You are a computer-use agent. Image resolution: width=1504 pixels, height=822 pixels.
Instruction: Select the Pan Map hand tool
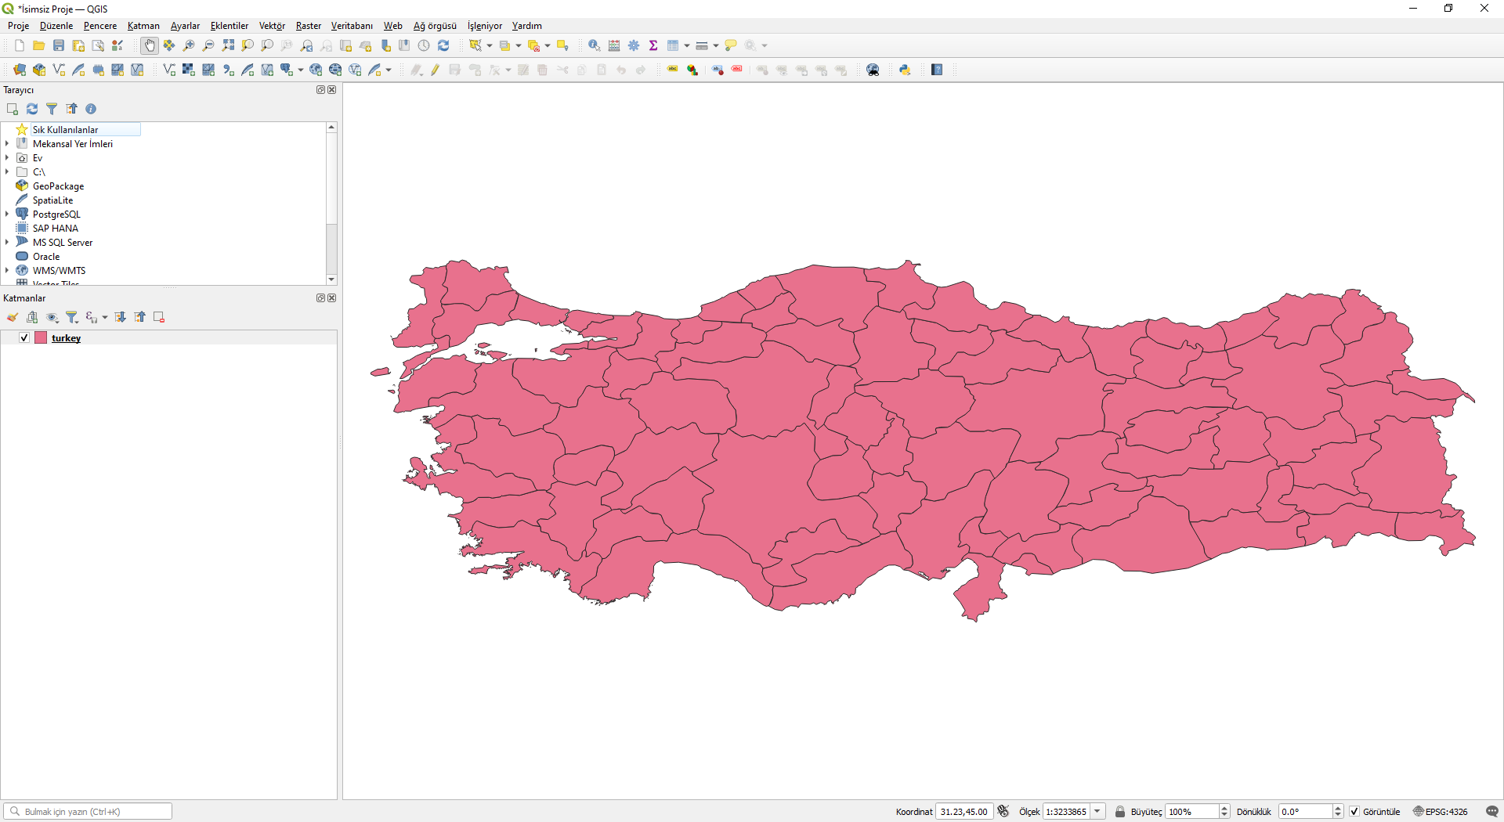(x=150, y=45)
